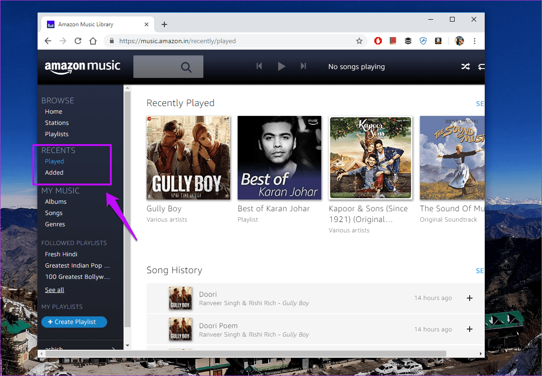Open the Amazon assistant extension
Viewport: 542px width, 376px height.
click(x=438, y=41)
